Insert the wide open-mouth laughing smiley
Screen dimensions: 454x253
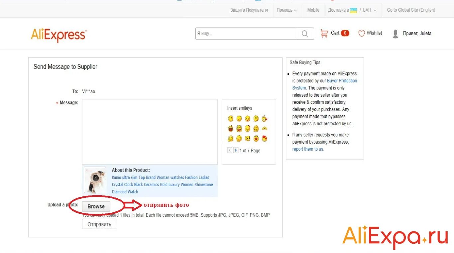point(231,128)
